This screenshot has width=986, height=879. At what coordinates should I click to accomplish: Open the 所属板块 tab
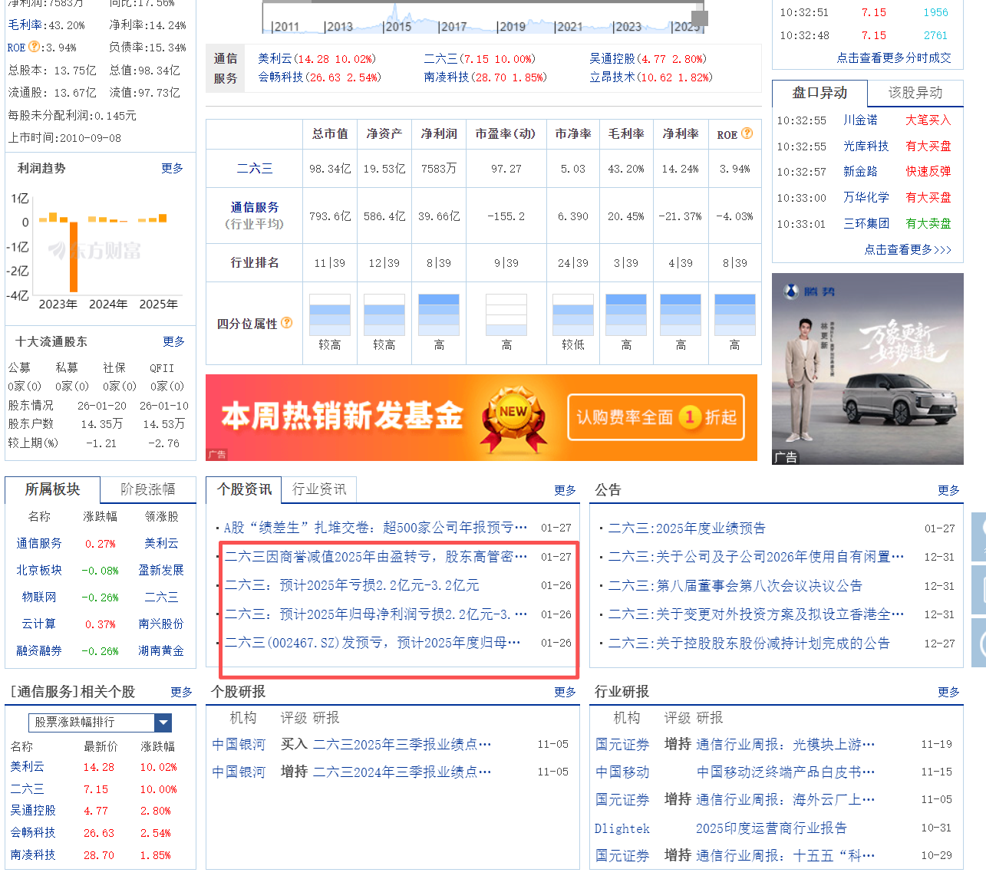point(52,489)
